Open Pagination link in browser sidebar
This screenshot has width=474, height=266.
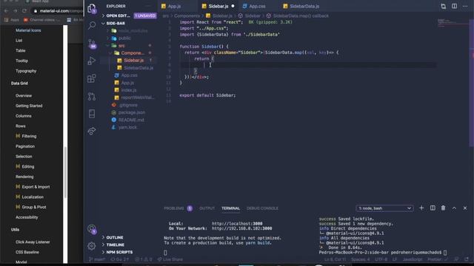pos(25,146)
